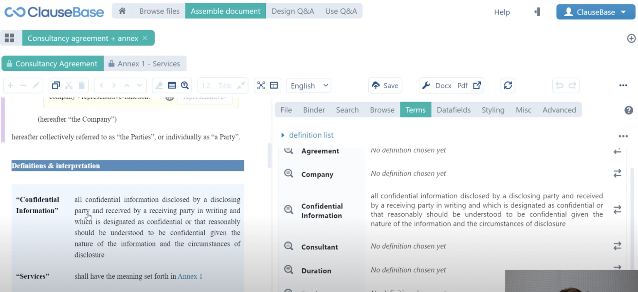Viewport: 638px width, 292px height.
Task: Close the Consultancy agreement + annex tab
Action: [x=145, y=38]
